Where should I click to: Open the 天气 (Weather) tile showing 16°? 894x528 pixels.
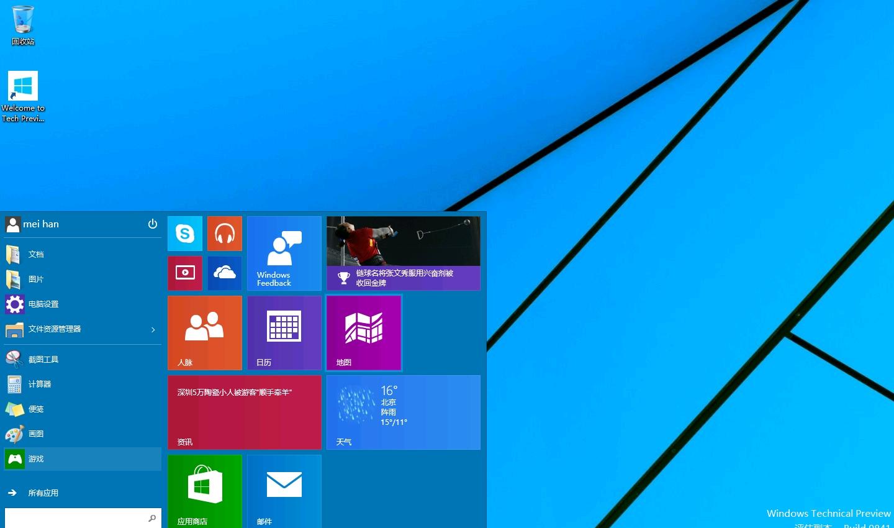[x=404, y=412]
